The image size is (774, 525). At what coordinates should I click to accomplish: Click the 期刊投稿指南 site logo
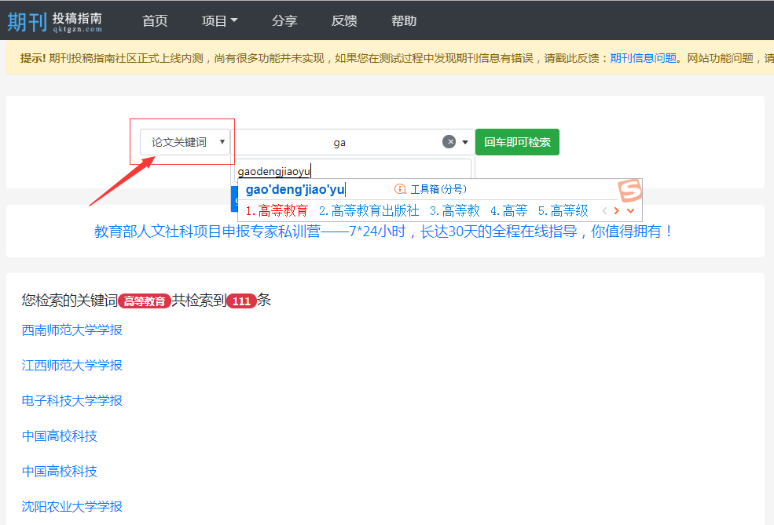[x=55, y=22]
